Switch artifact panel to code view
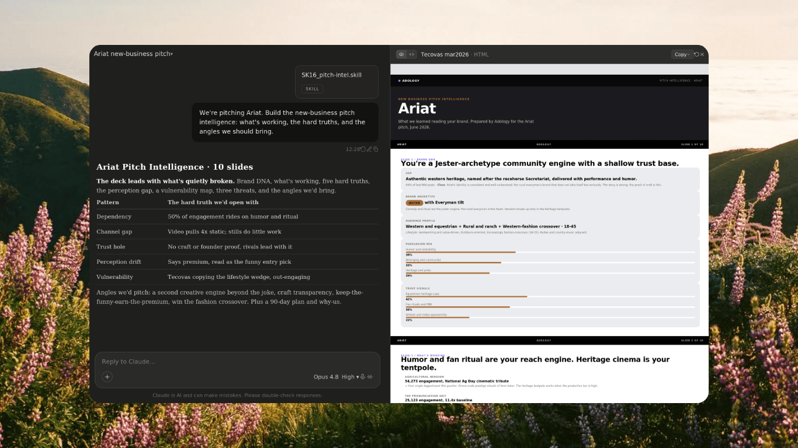This screenshot has width=798, height=448. pyautogui.click(x=412, y=54)
